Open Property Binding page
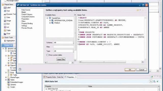Screen dimensions: 163x91 pyautogui.click(x=27, y=24)
